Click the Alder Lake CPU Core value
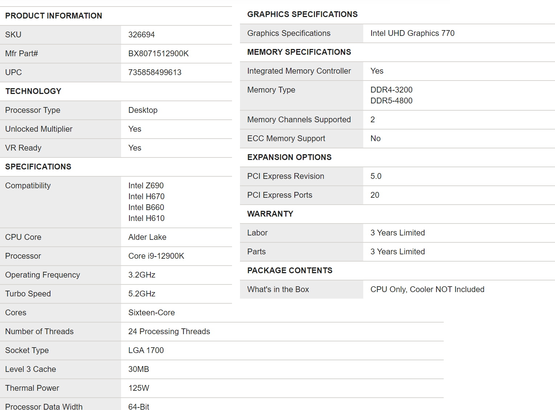The height and width of the screenshot is (410, 555). (147, 237)
